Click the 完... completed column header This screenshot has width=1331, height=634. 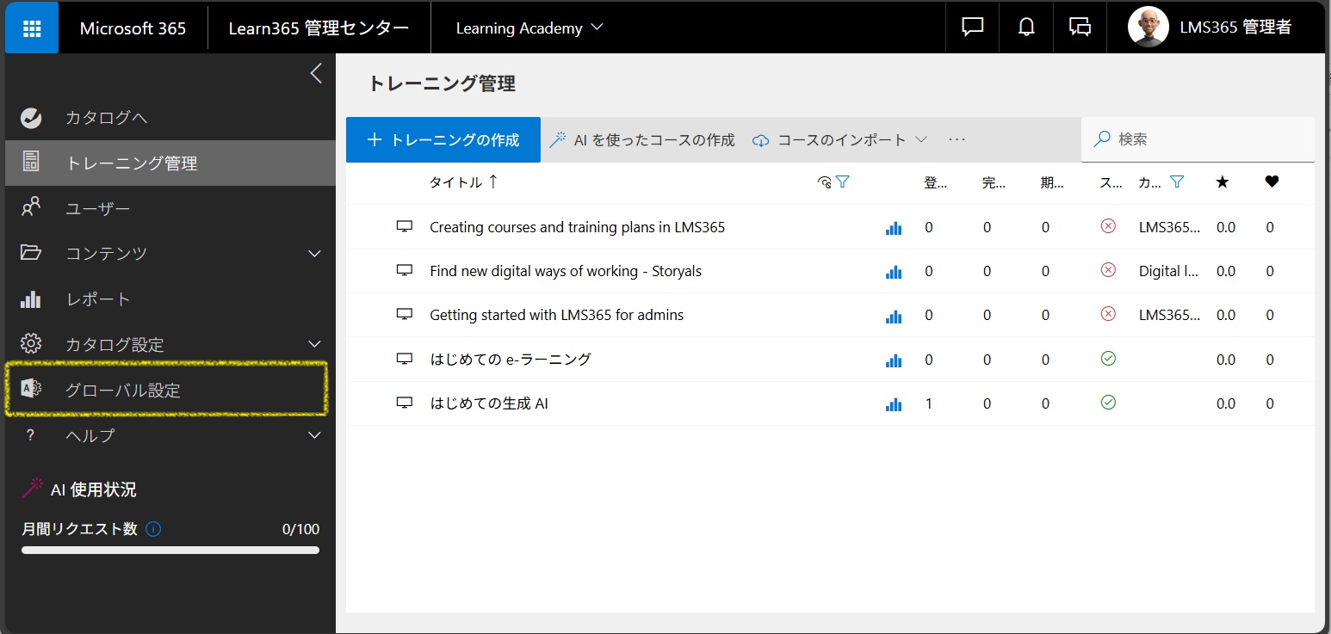pyautogui.click(x=994, y=182)
